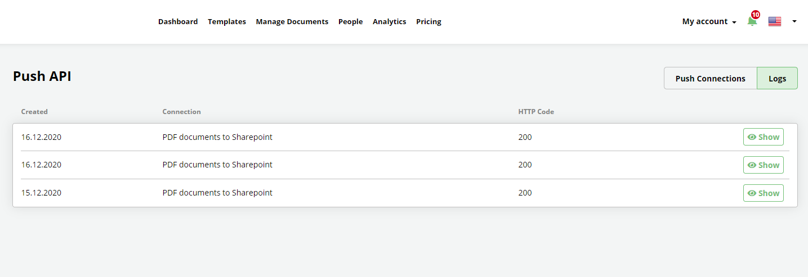Go to Templates in navigation
This screenshot has width=808, height=277.
point(227,21)
